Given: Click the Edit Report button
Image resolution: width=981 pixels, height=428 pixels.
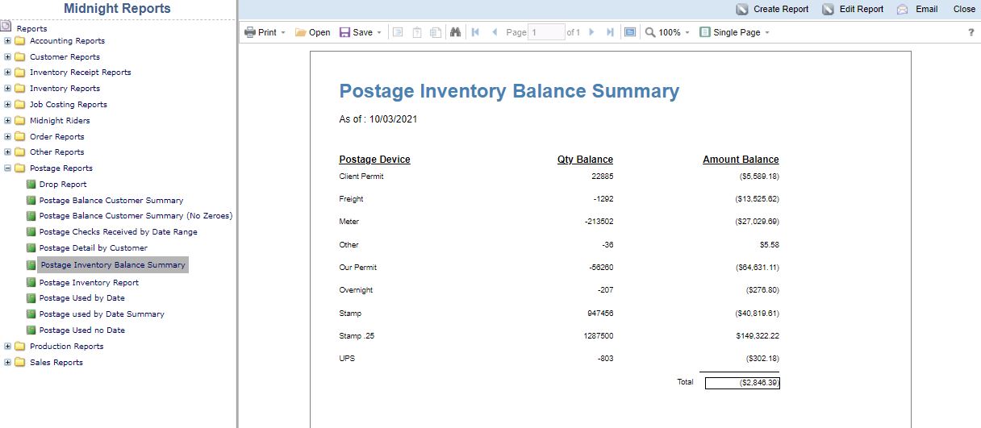Looking at the screenshot, I should coord(853,10).
